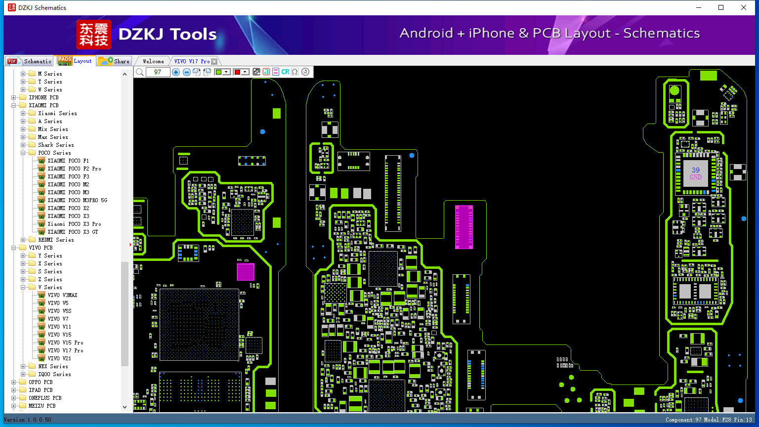Select XIAOMI POCO F3 in the tree
Screen dimensions: 759x427
tap(68, 176)
